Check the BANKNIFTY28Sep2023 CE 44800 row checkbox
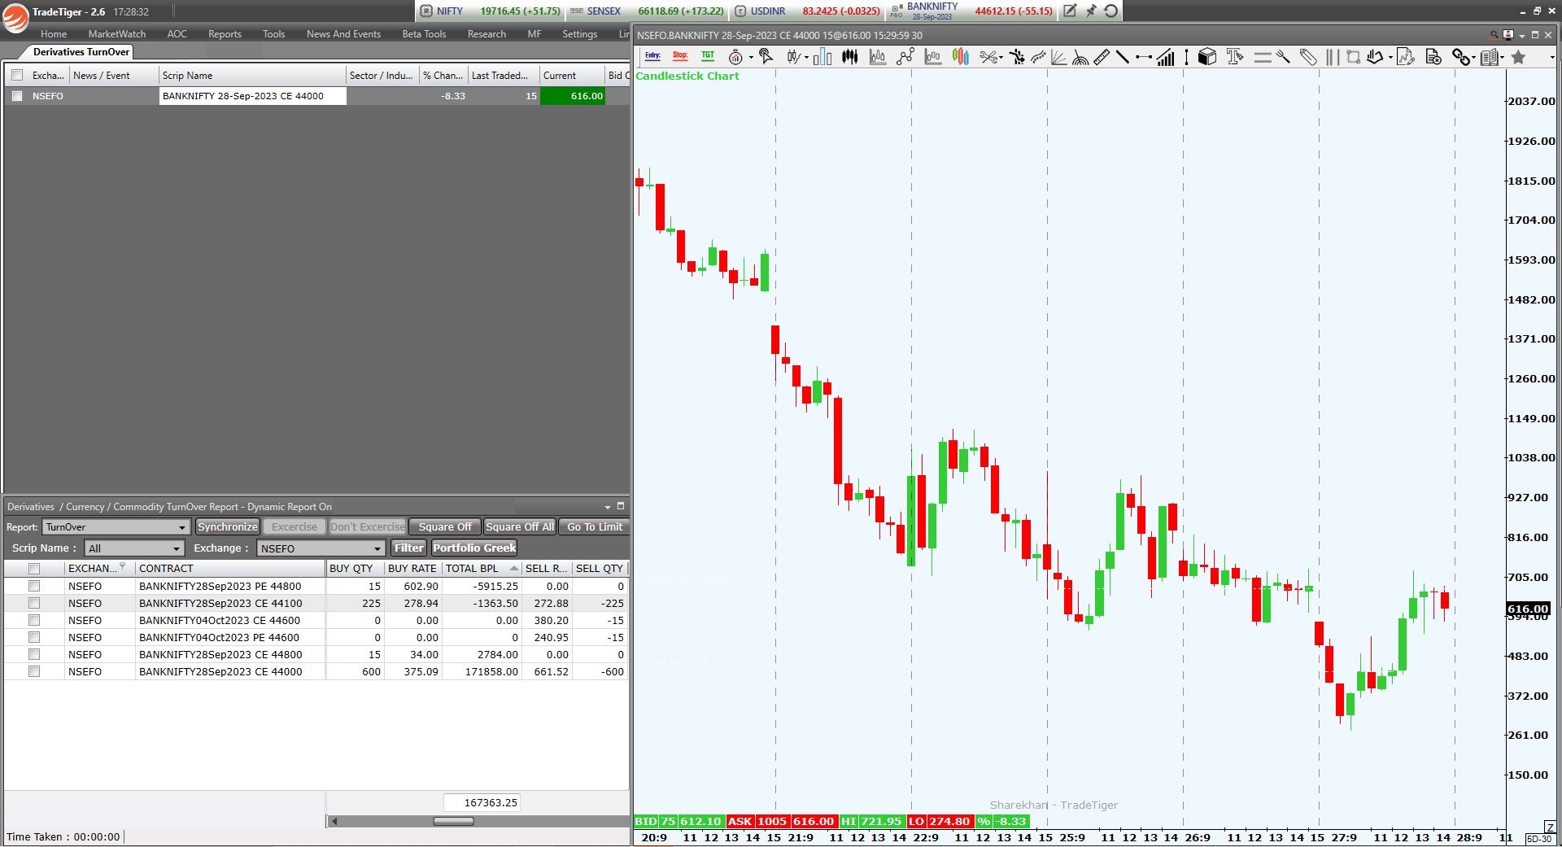1562x847 pixels. pyautogui.click(x=34, y=654)
